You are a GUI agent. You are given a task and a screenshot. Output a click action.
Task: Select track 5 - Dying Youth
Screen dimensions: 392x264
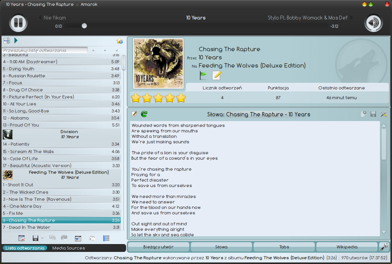[x=61, y=69]
